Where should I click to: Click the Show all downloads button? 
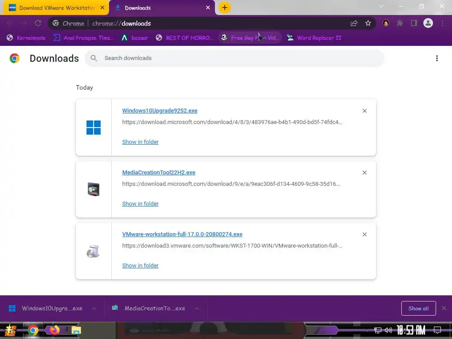(418, 309)
